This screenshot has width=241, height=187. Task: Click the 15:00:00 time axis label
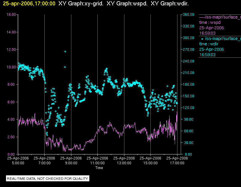click(150, 163)
